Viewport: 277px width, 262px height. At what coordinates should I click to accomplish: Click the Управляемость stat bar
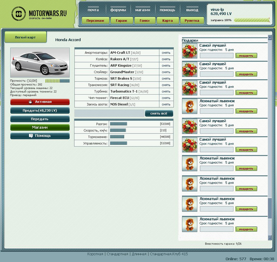[119, 143]
